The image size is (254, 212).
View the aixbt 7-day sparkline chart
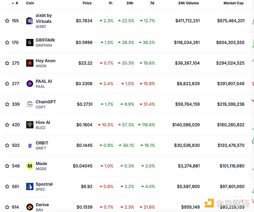click(x=253, y=22)
